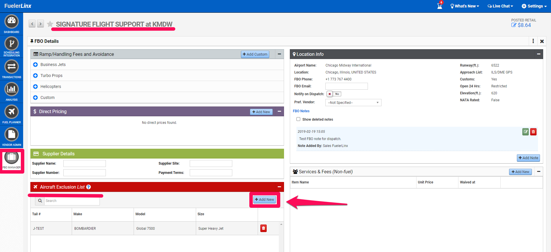Click the exclusion list scrollbar up arrow
Screen dimensions: 551x252
click(x=281, y=224)
